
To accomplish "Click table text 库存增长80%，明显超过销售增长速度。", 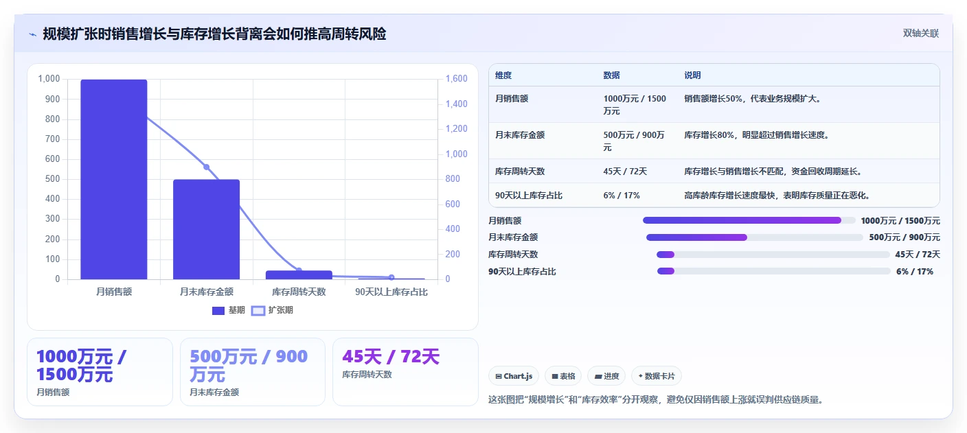I will 757,135.
